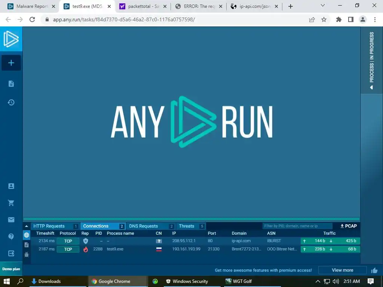Click the ip-api.com domain cell
The height and width of the screenshot is (287, 383).
pos(241,241)
